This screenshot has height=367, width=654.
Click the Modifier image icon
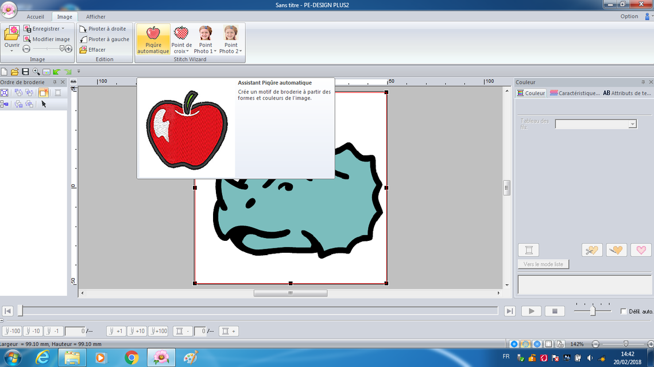tap(28, 39)
